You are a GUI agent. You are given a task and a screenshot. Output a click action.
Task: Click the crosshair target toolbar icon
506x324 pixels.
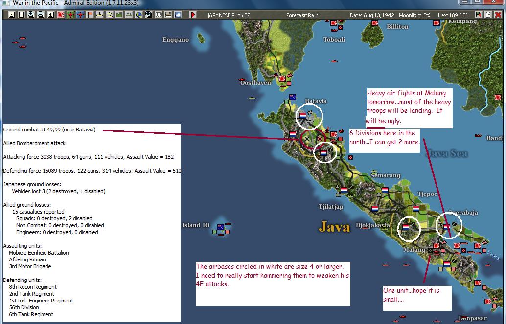point(148,15)
